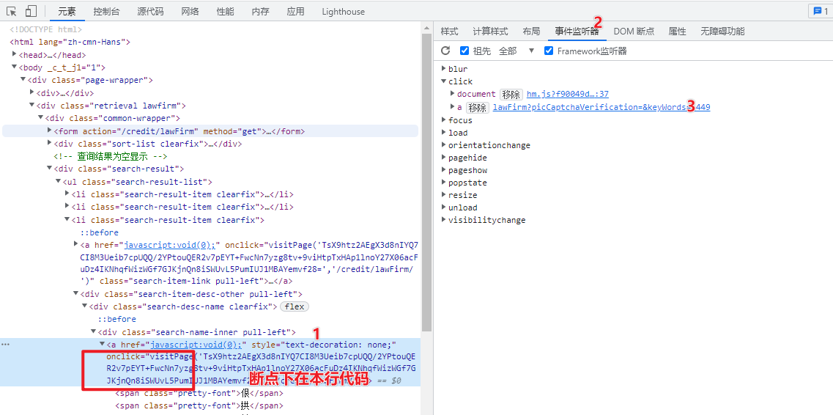The height and width of the screenshot is (415, 833).
Task: Collapse the common-wrapper div node
Action: coord(40,118)
